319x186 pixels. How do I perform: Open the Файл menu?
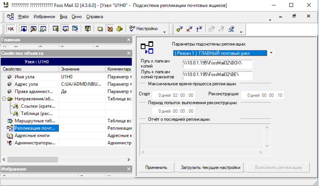23,17
